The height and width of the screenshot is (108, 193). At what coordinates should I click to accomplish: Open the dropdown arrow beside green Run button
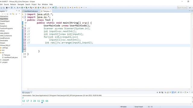click(24, 7)
